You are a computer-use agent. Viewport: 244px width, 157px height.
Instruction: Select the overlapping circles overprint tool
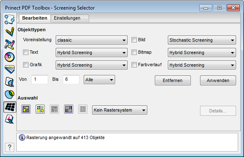click(x=10, y=95)
